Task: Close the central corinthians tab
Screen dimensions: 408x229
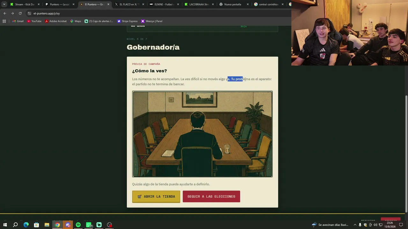Action: click(282, 4)
